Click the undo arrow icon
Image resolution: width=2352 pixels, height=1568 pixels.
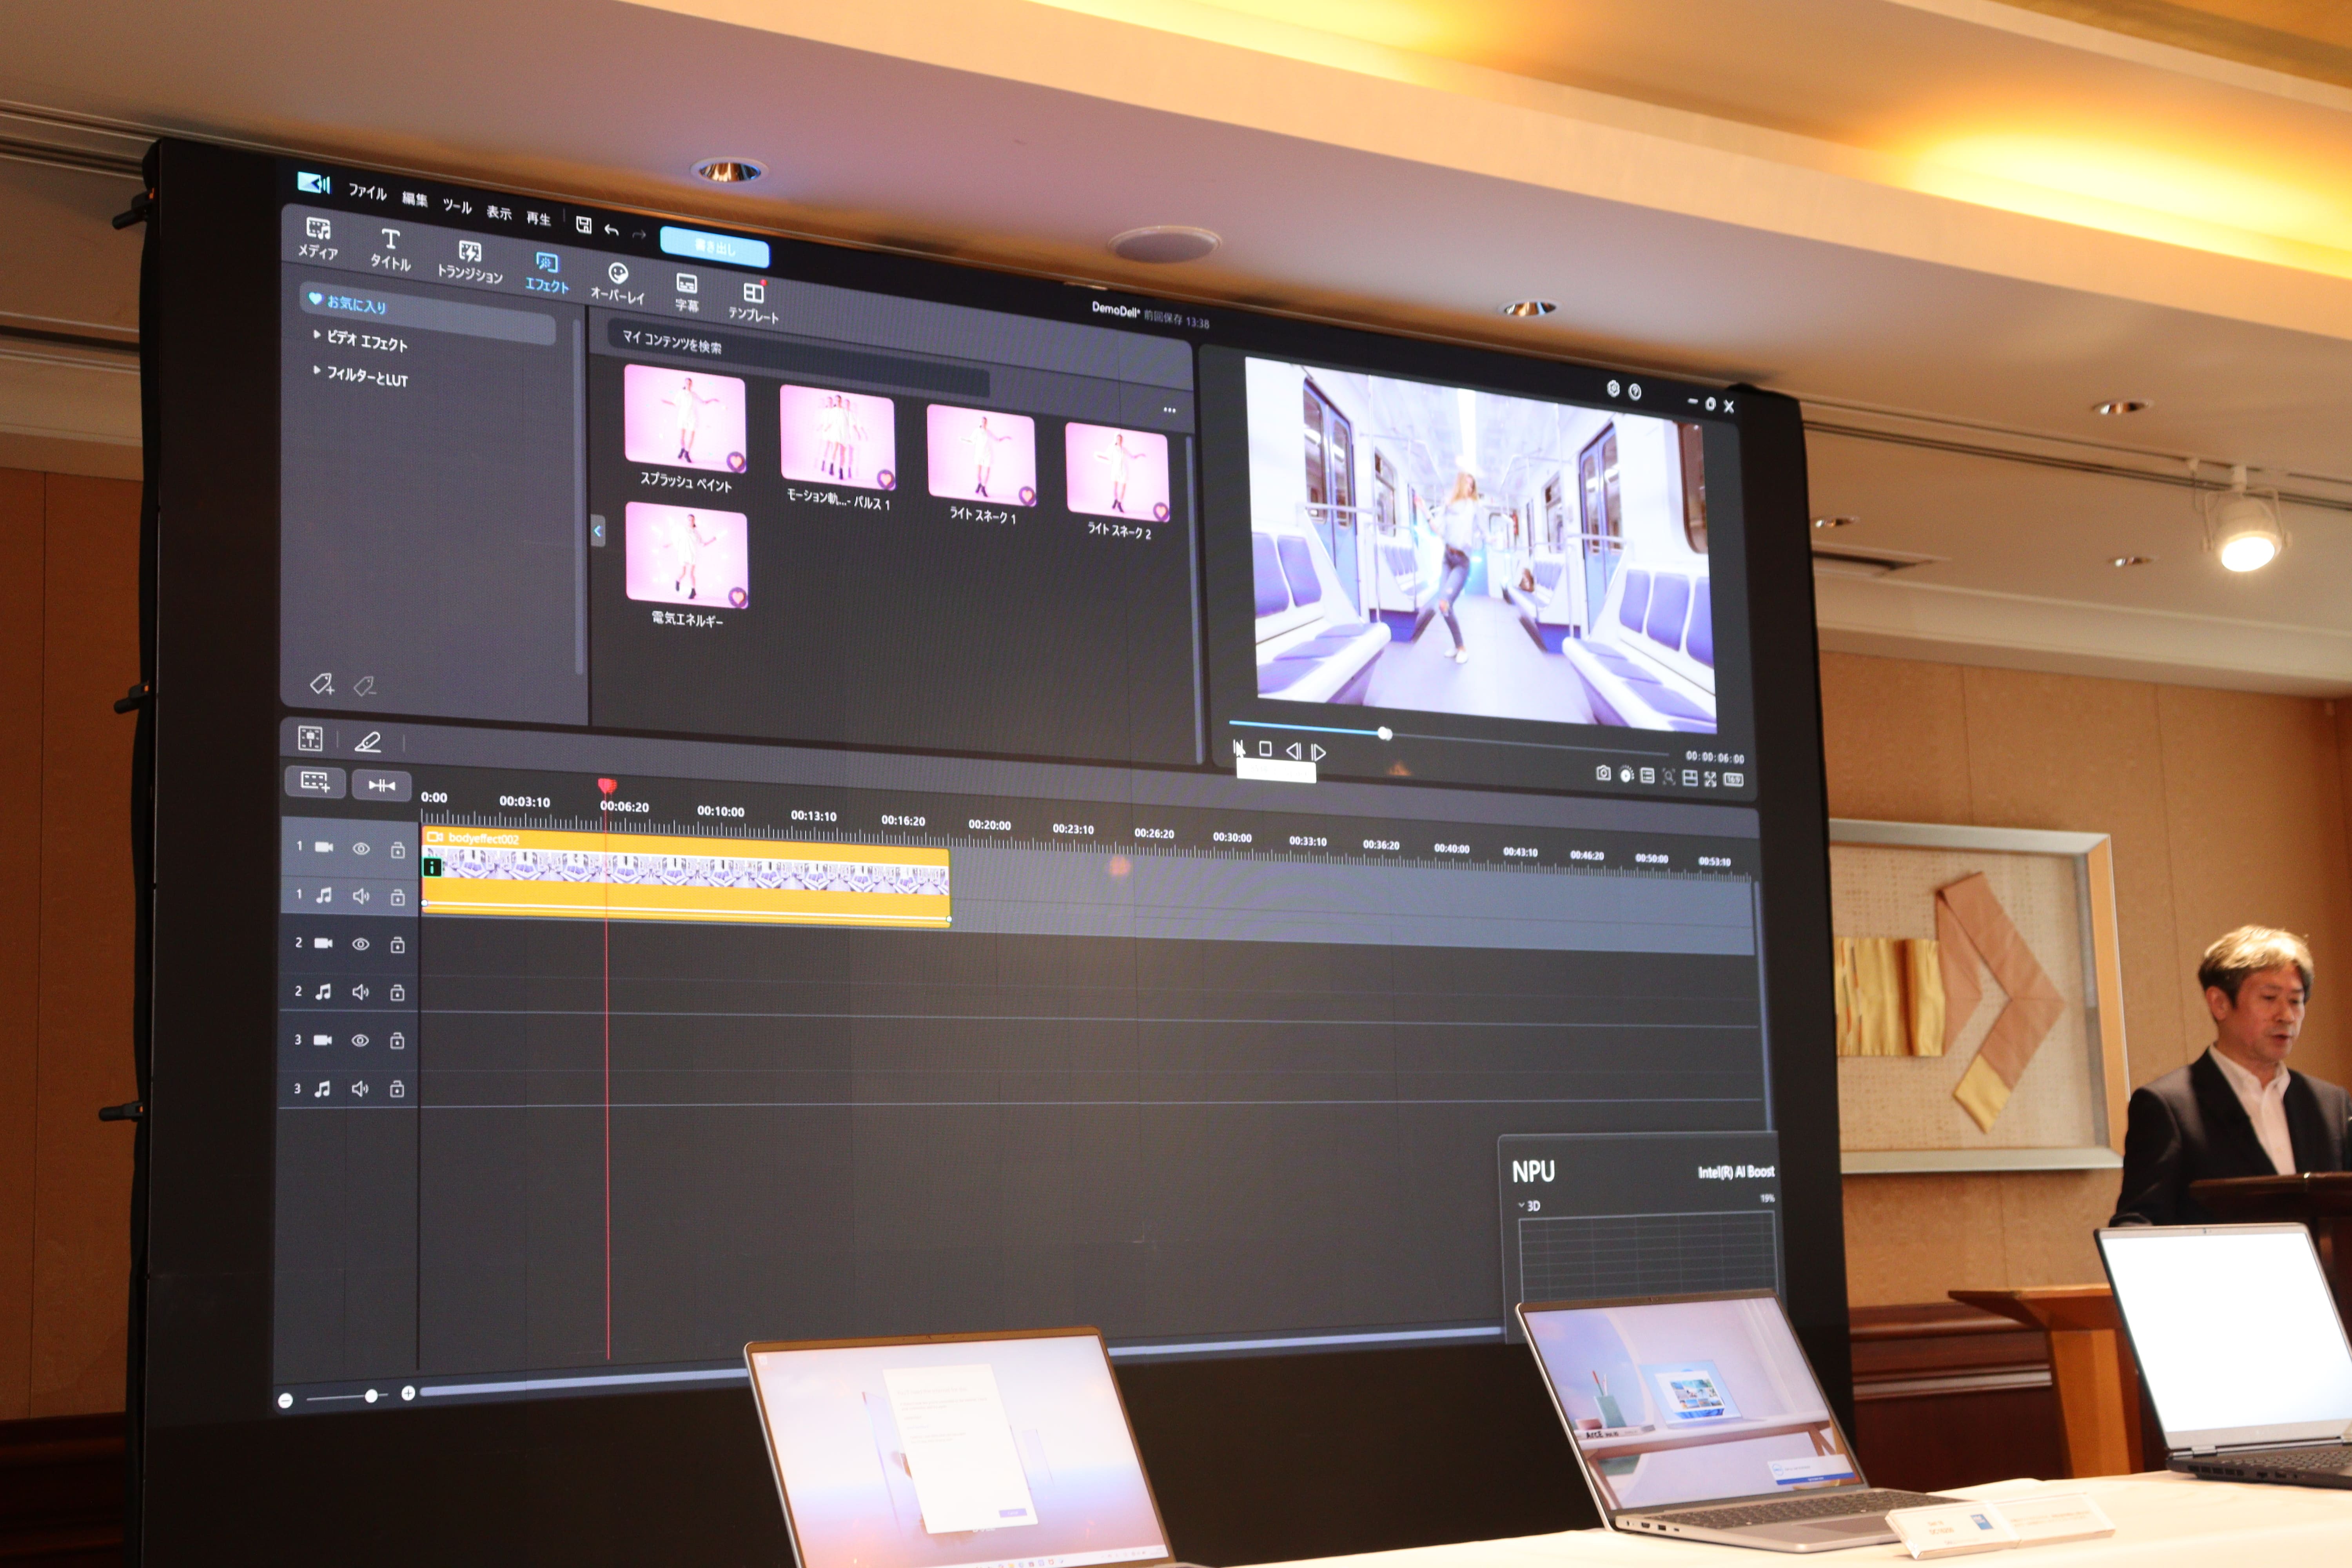[611, 230]
